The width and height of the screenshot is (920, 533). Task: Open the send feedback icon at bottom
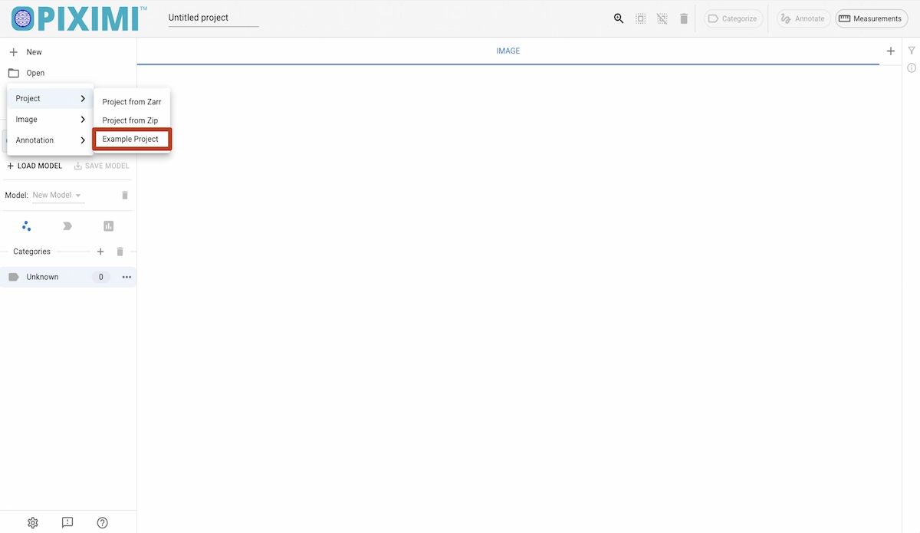pos(67,522)
